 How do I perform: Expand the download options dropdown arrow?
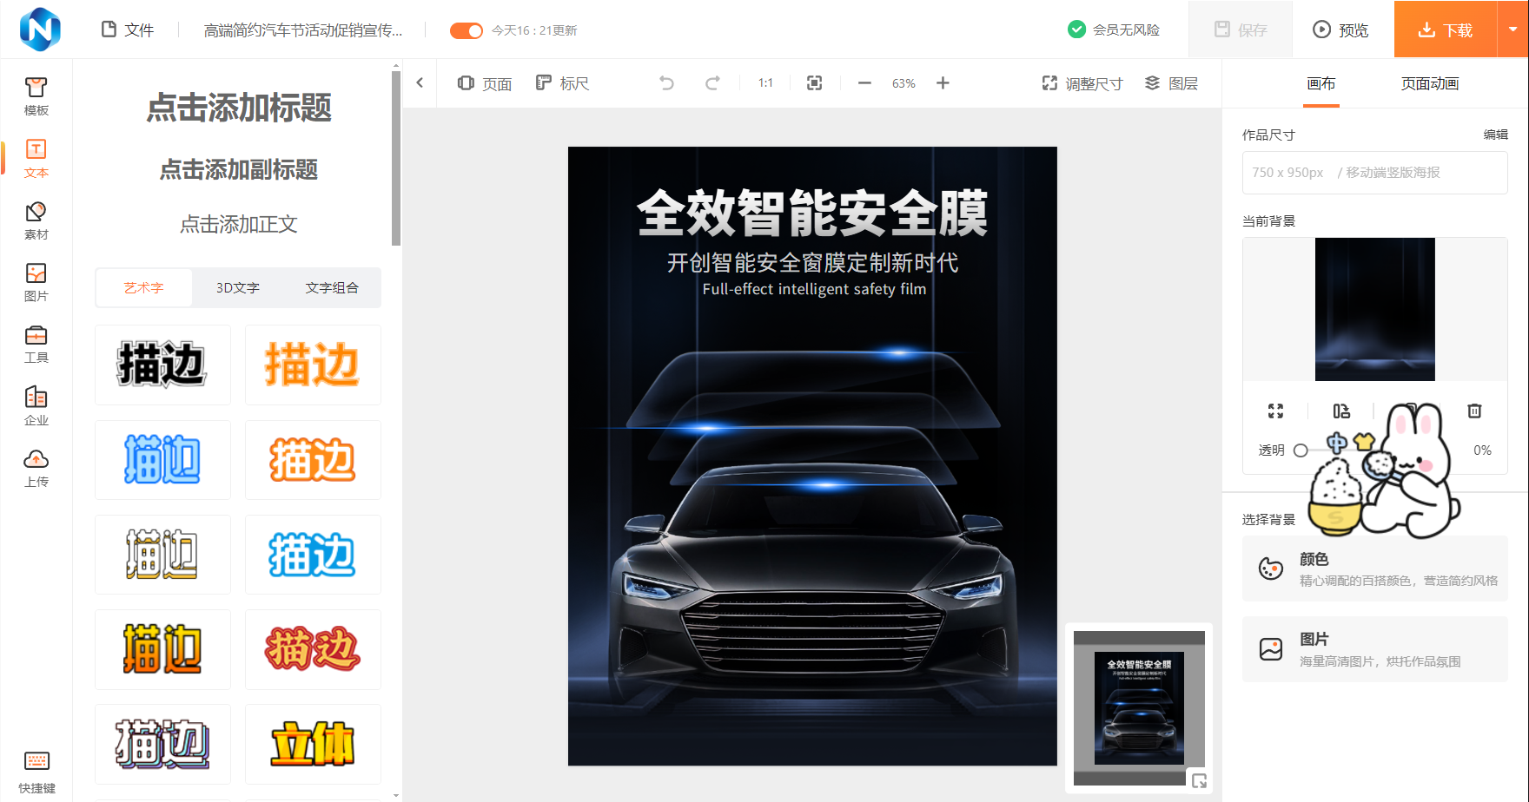tap(1512, 30)
